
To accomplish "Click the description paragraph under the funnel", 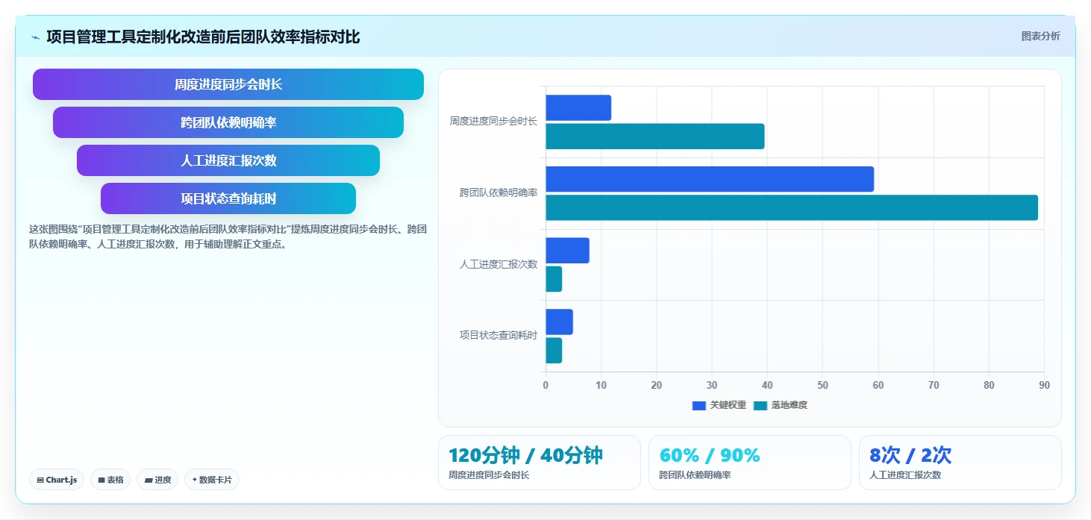I will (228, 236).
